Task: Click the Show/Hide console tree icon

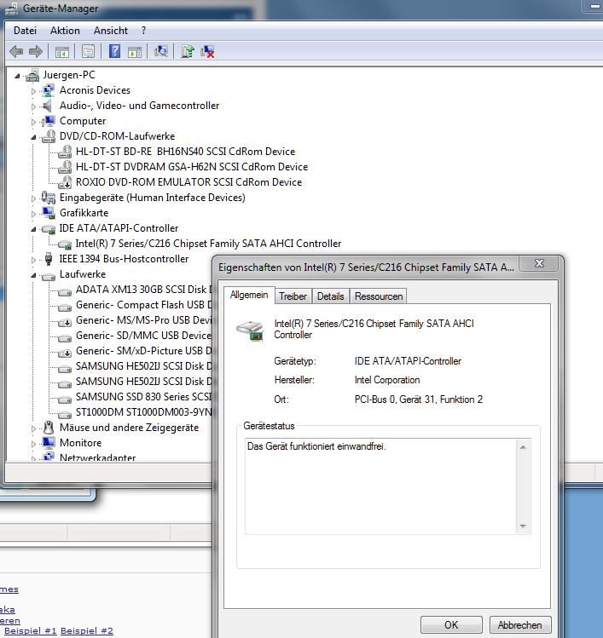Action: pos(62,51)
